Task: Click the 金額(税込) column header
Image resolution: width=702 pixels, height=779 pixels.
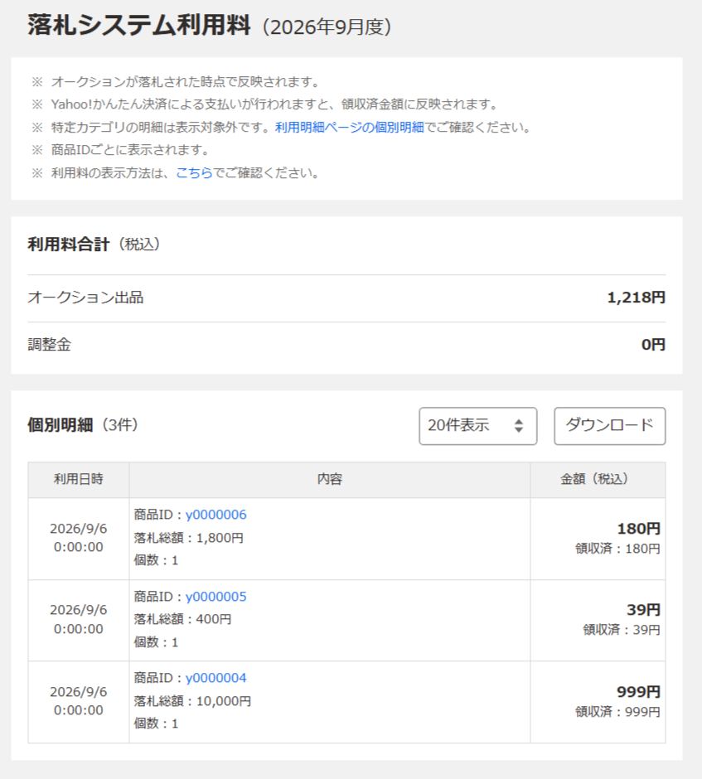Action: click(598, 480)
